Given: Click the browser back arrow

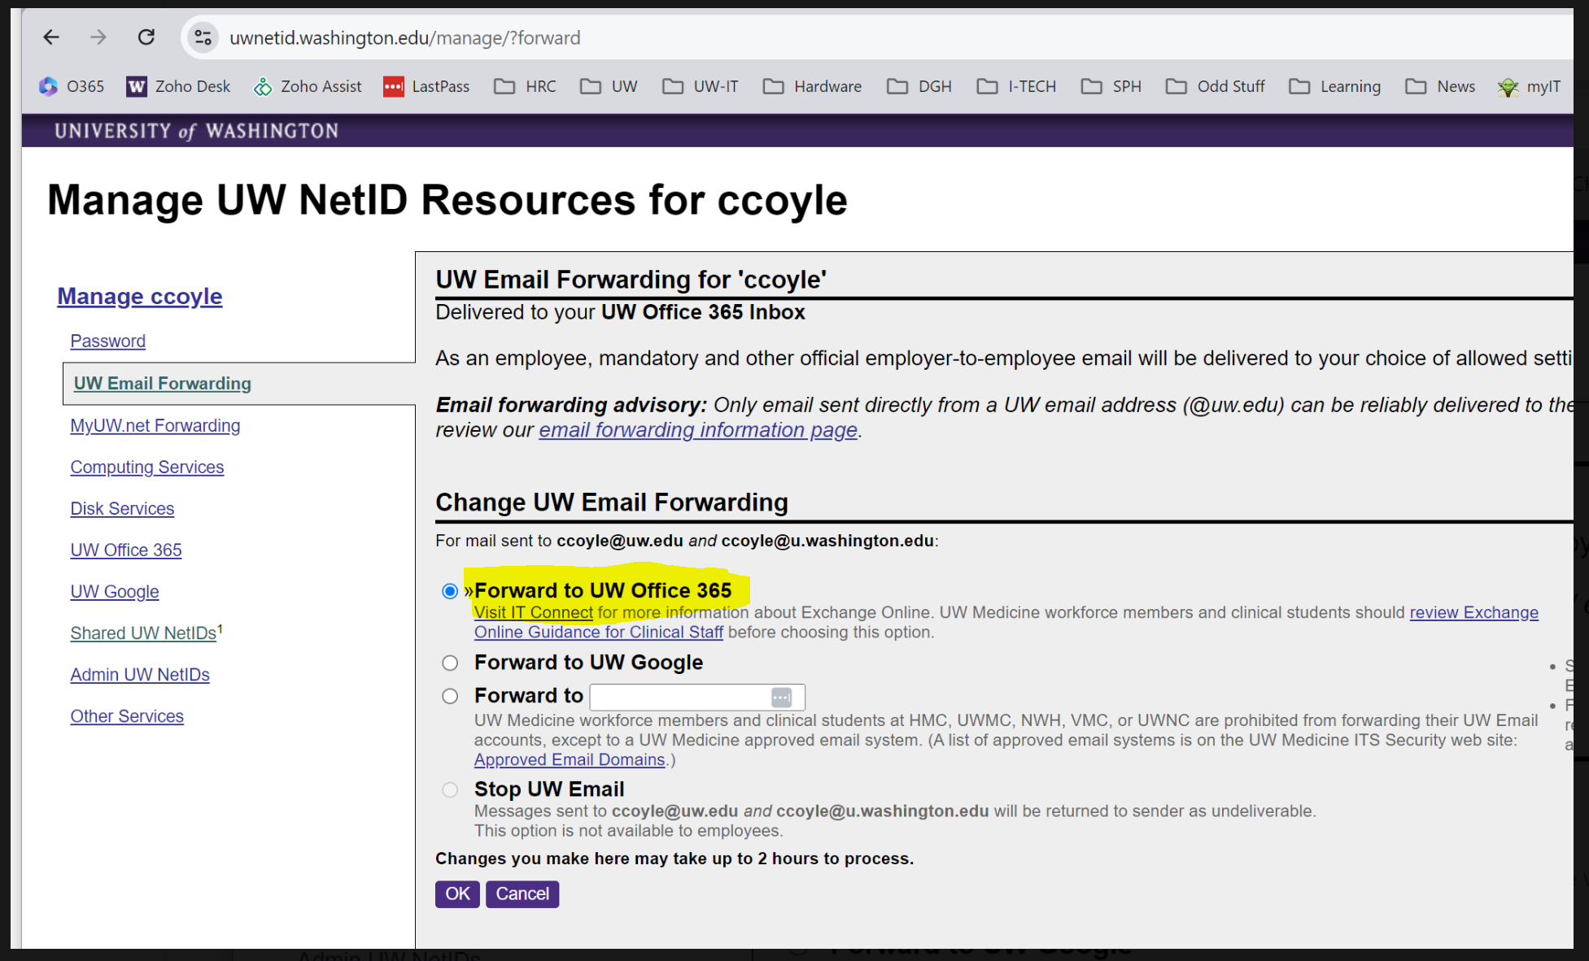Looking at the screenshot, I should tap(51, 37).
